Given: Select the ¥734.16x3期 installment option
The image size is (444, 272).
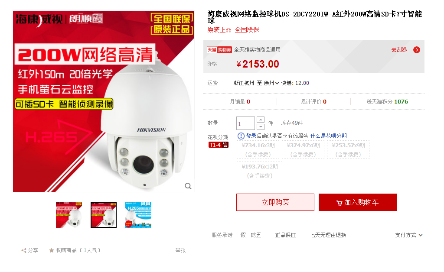Looking at the screenshot, I should pos(258,149).
